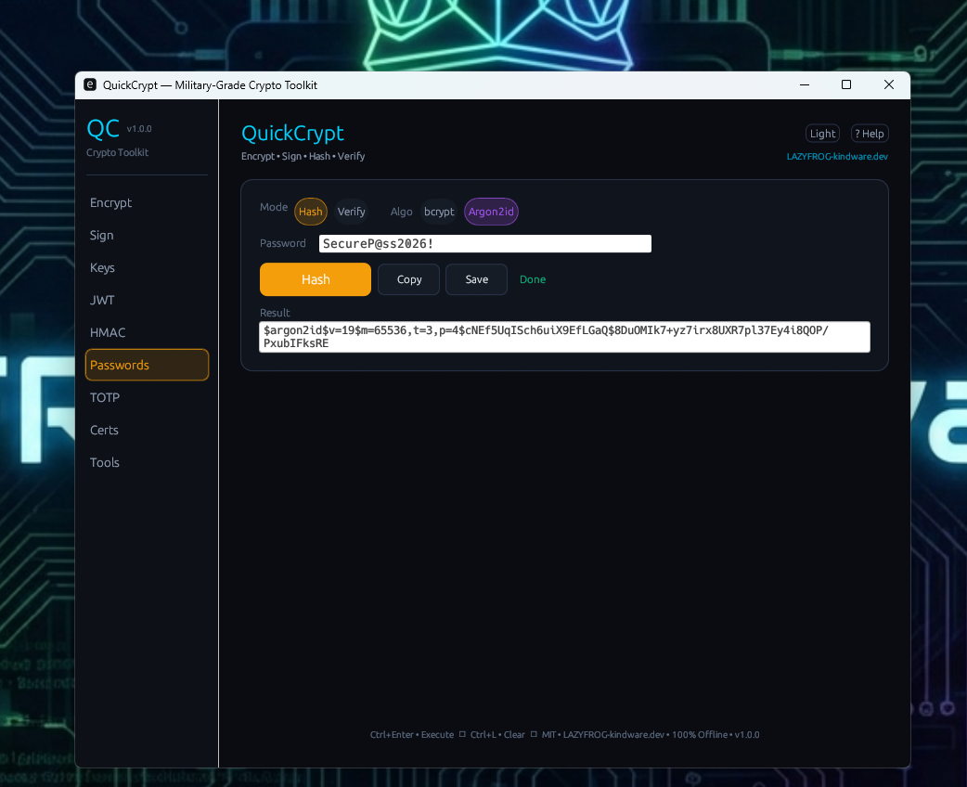Open the Keys section in sidebar

coord(102,267)
